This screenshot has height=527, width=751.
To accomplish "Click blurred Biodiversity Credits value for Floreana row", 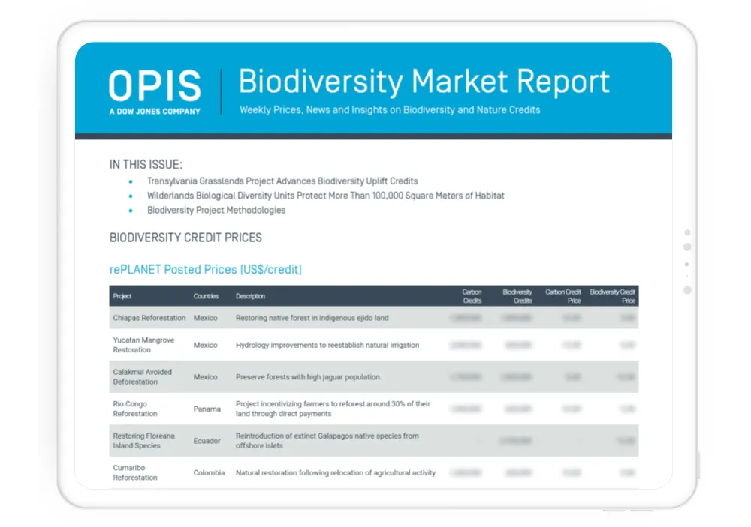I will (516, 441).
